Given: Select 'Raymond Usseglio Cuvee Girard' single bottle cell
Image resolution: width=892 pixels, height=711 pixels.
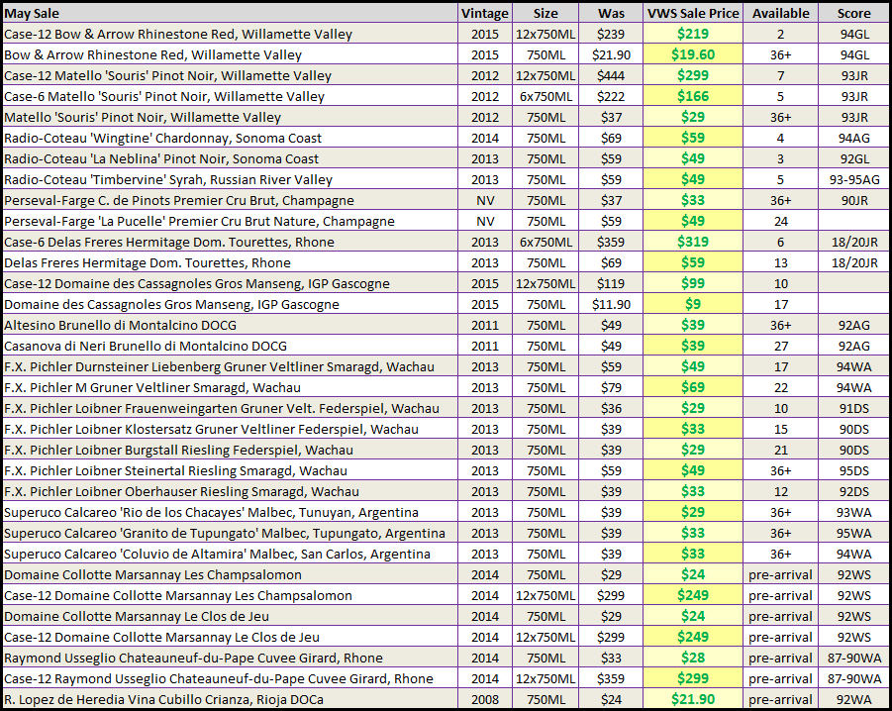Looking at the screenshot, I should pyautogui.click(x=230, y=659).
